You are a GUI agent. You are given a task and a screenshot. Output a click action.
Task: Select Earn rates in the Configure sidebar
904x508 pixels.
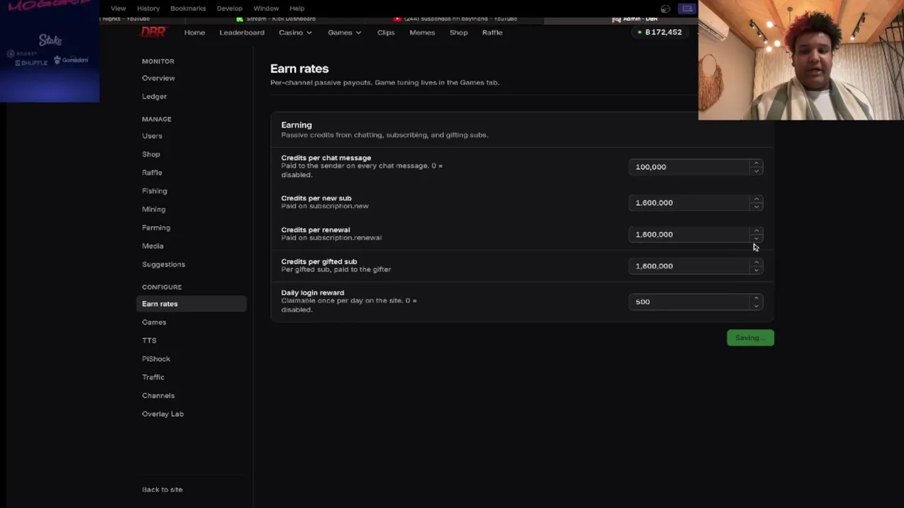pyautogui.click(x=191, y=304)
